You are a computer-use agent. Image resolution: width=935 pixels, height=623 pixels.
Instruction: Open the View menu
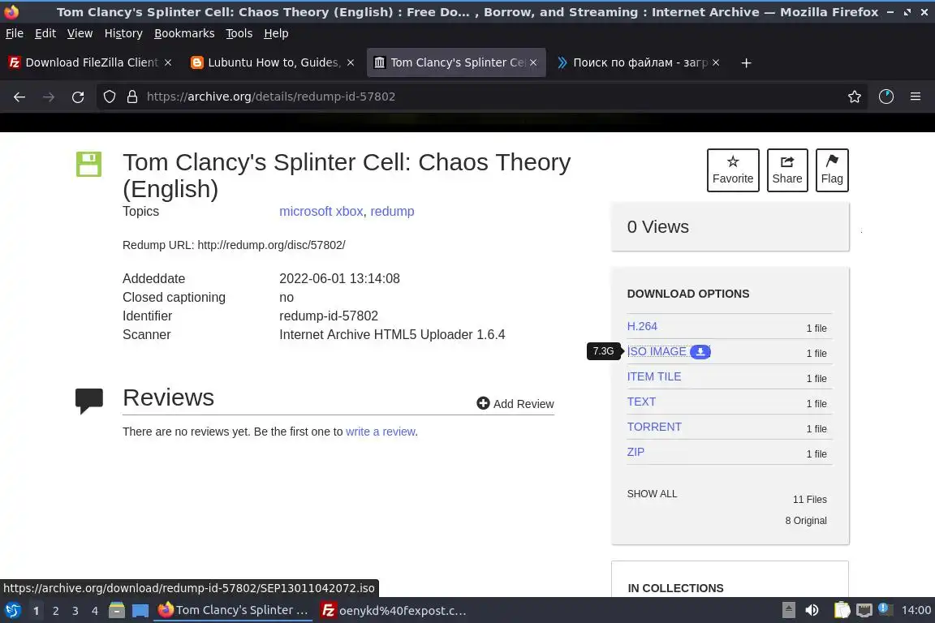(x=80, y=33)
